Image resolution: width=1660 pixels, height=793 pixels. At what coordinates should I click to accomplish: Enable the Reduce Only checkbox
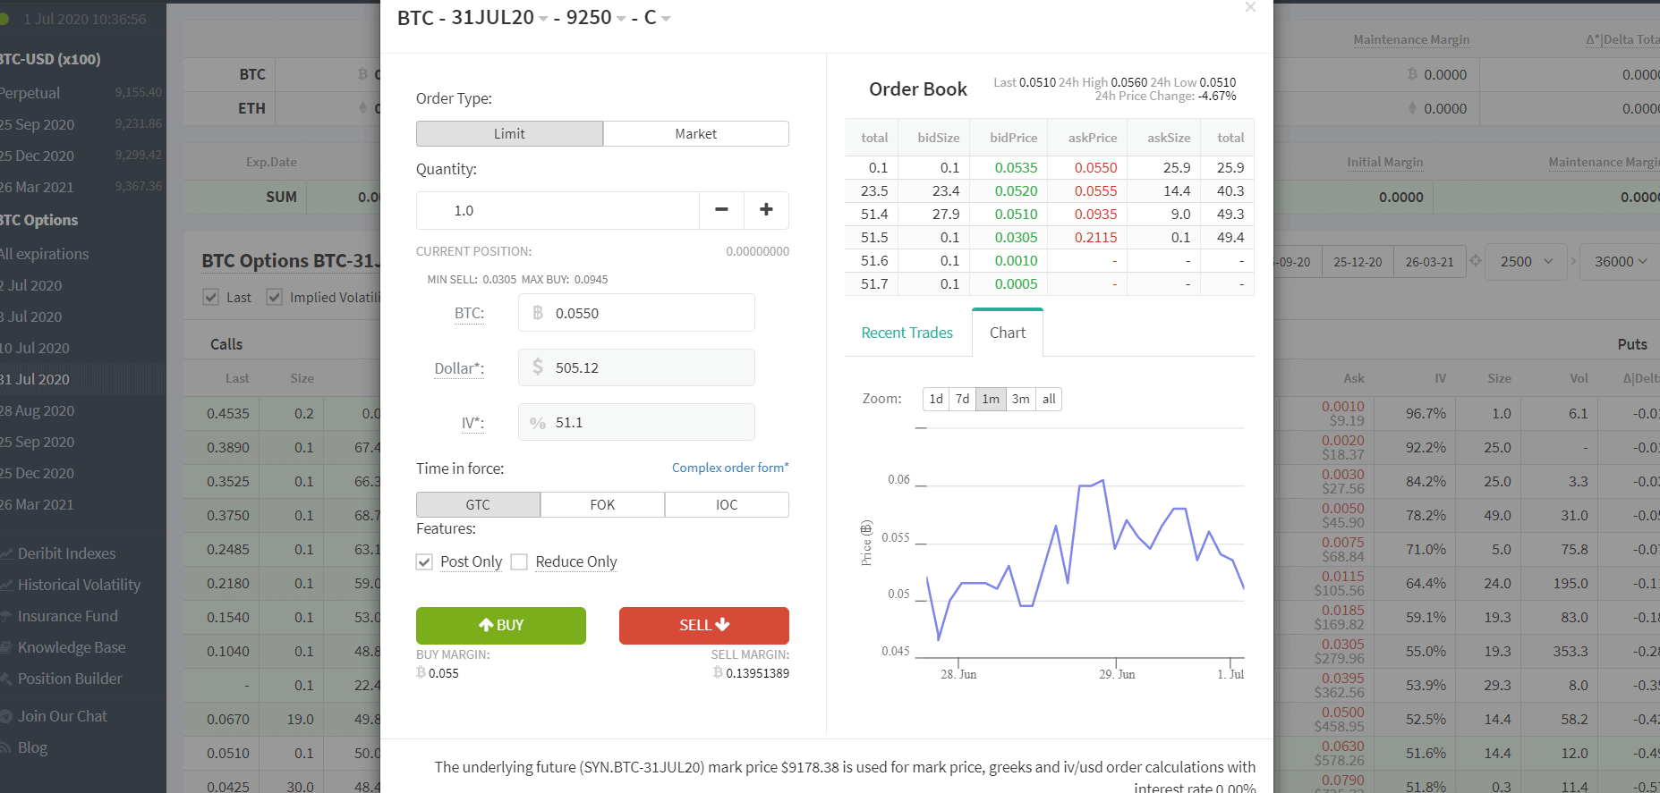[519, 562]
